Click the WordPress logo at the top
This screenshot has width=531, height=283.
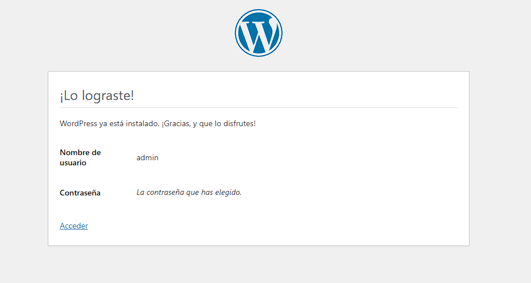coord(259,33)
